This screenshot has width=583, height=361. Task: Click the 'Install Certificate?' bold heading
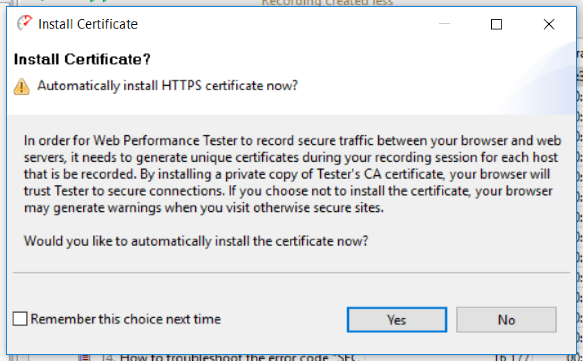click(82, 59)
